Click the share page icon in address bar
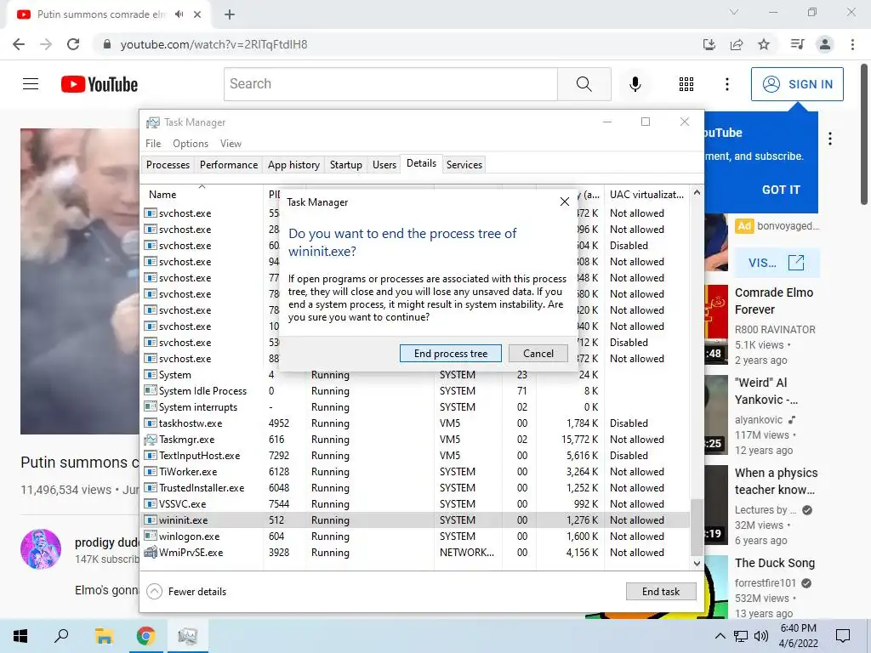 [x=737, y=44]
